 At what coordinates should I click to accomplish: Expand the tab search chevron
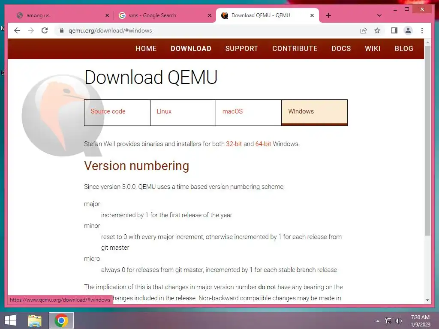[x=379, y=15]
